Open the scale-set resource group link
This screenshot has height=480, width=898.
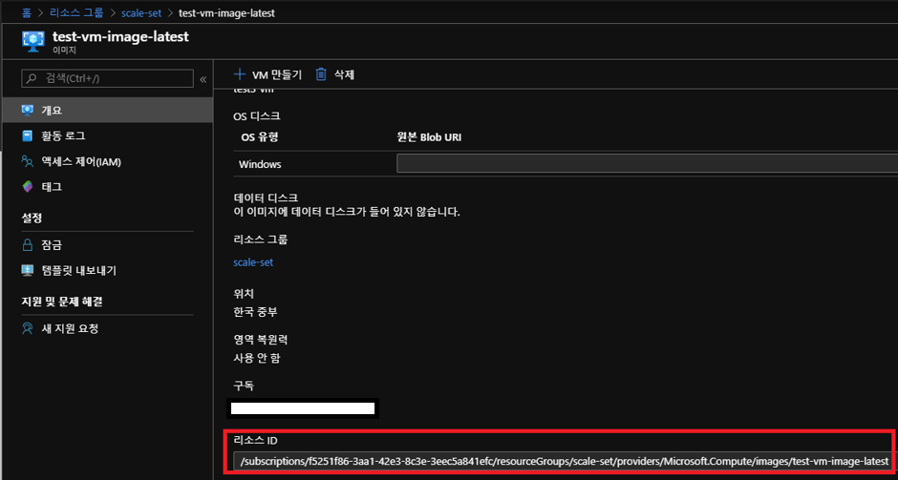(x=253, y=262)
